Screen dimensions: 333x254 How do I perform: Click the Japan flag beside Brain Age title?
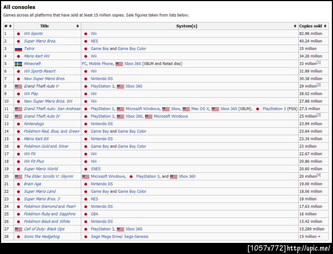click(18, 184)
